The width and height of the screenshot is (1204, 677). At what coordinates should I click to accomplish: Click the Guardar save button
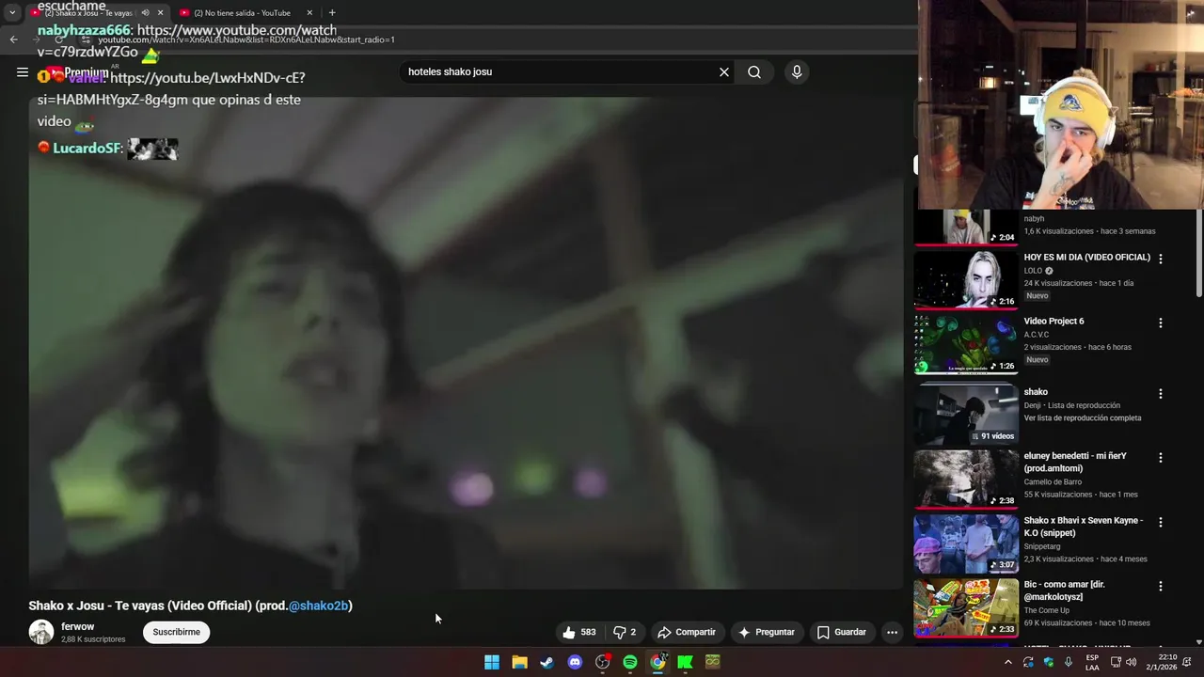click(841, 632)
